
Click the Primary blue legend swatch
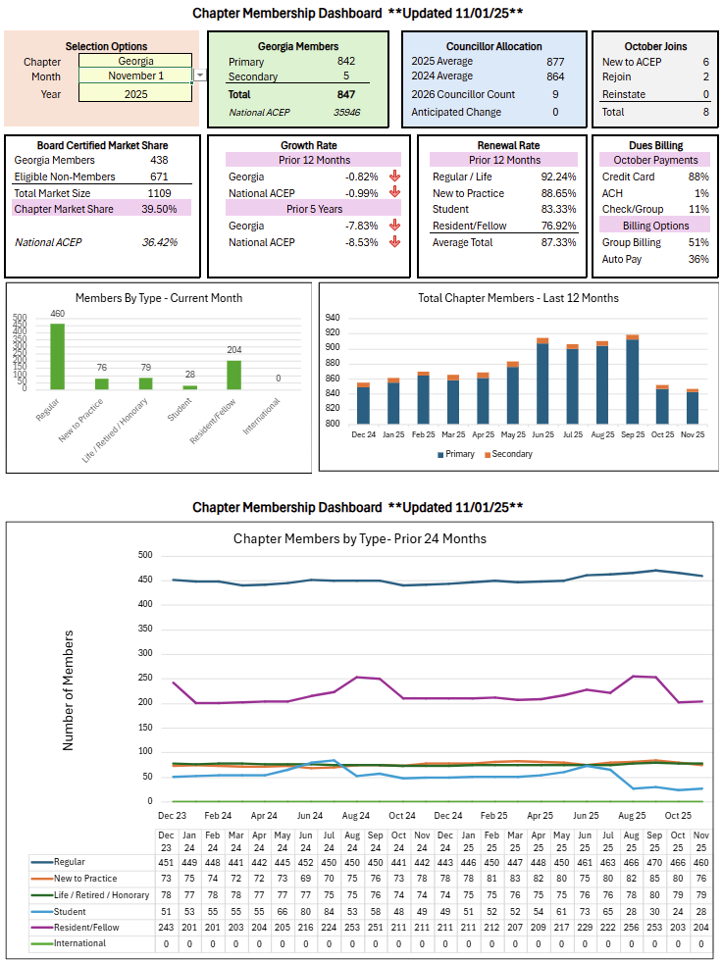(x=438, y=454)
